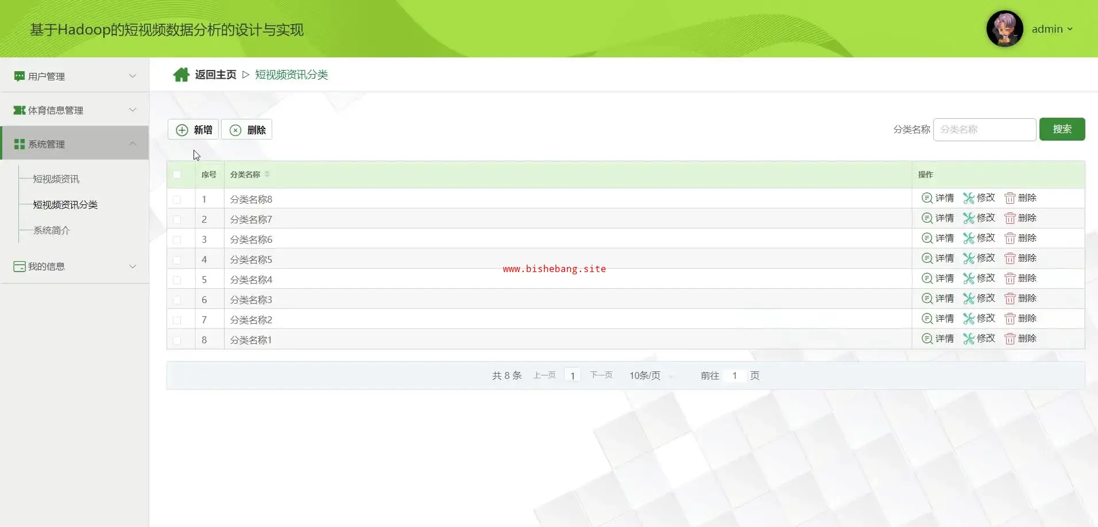Check the box for 分类名称6 row

click(x=177, y=240)
